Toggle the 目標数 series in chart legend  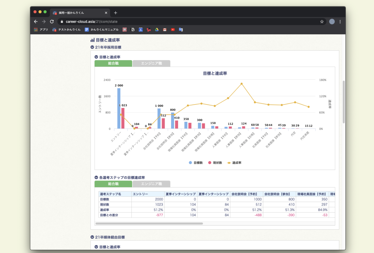[196, 163]
